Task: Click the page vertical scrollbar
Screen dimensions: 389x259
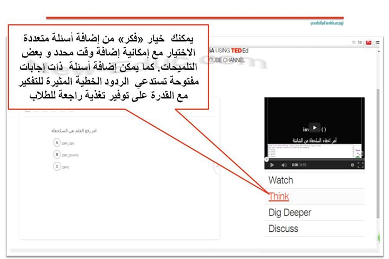Action: (x=378, y=153)
